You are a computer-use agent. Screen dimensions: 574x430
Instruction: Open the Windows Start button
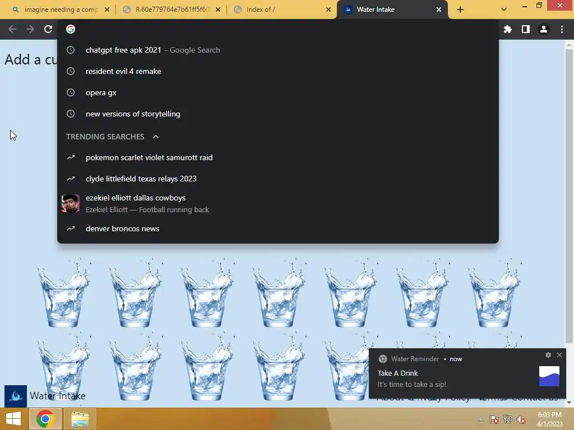pos(13,419)
